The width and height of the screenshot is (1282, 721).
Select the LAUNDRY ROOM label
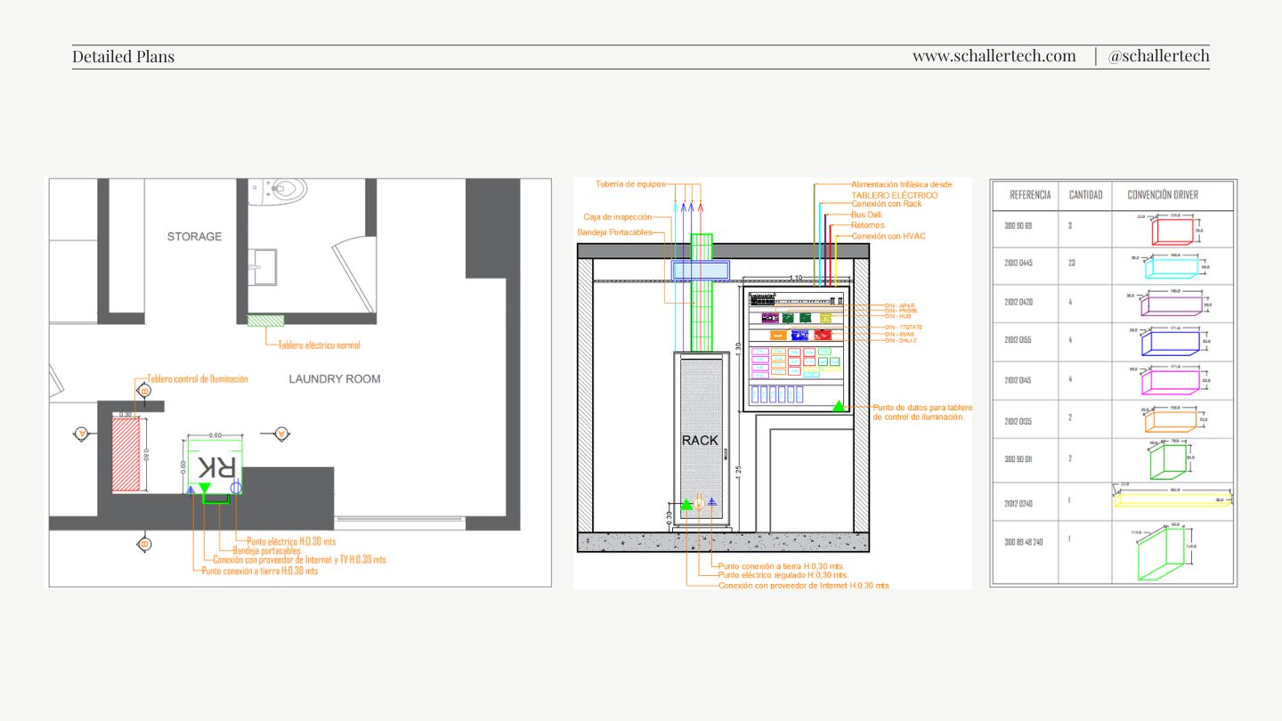[335, 379]
